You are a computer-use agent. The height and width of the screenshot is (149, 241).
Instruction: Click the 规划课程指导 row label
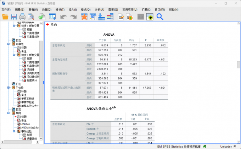pos(60,74)
